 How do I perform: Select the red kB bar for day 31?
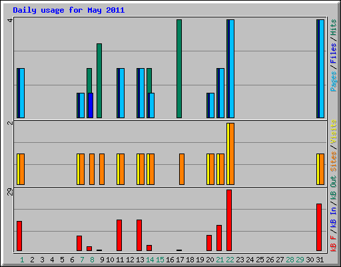pyautogui.click(x=319, y=228)
